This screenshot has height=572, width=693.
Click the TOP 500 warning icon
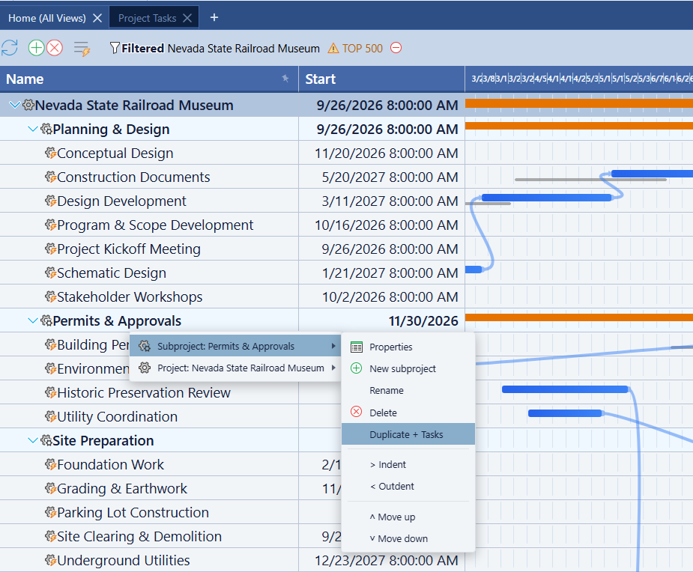[x=333, y=48]
